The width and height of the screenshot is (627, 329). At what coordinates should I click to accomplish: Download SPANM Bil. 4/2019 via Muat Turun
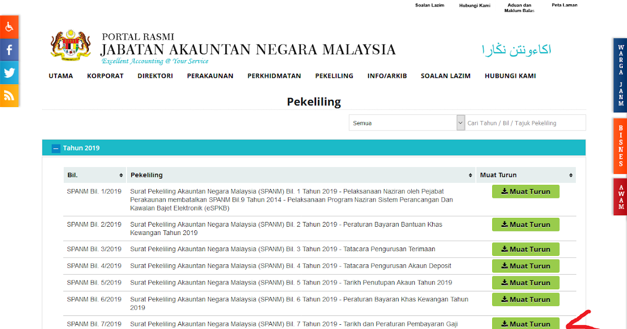click(x=526, y=266)
